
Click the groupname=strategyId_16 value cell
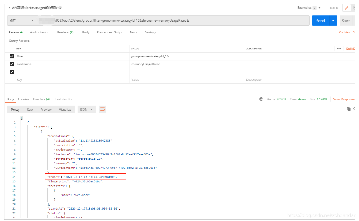186,56
